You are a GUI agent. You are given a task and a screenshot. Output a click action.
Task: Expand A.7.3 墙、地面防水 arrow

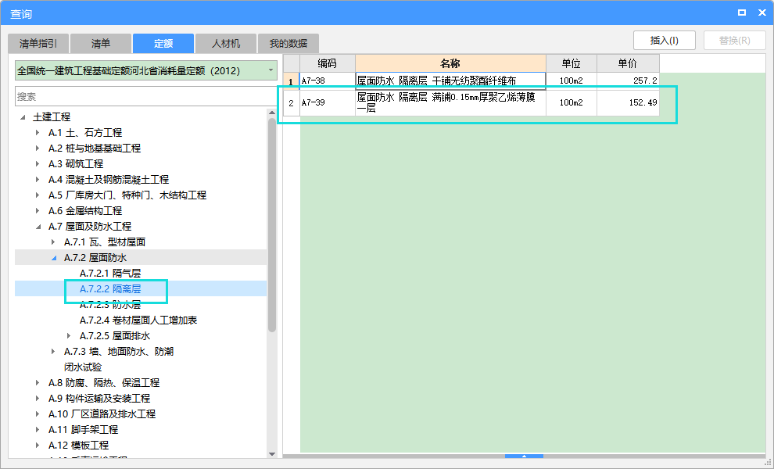click(x=53, y=352)
